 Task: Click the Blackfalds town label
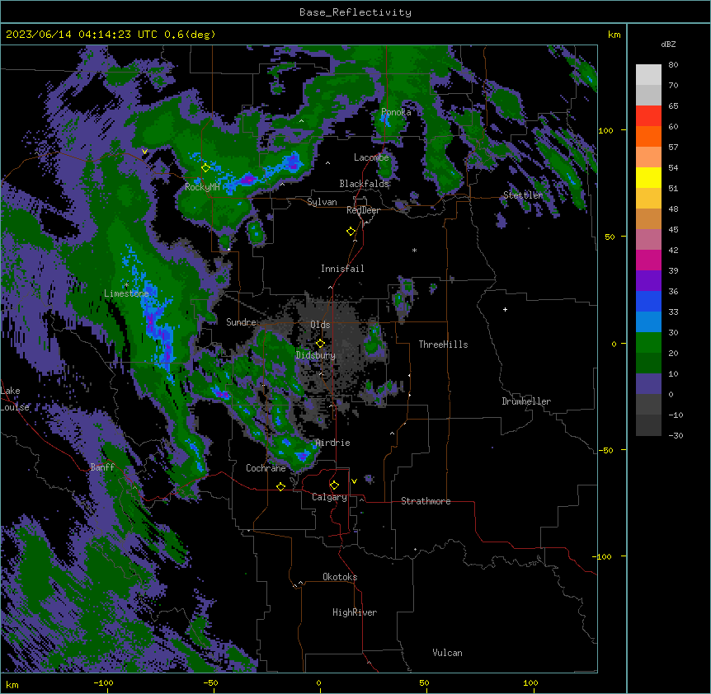[364, 184]
